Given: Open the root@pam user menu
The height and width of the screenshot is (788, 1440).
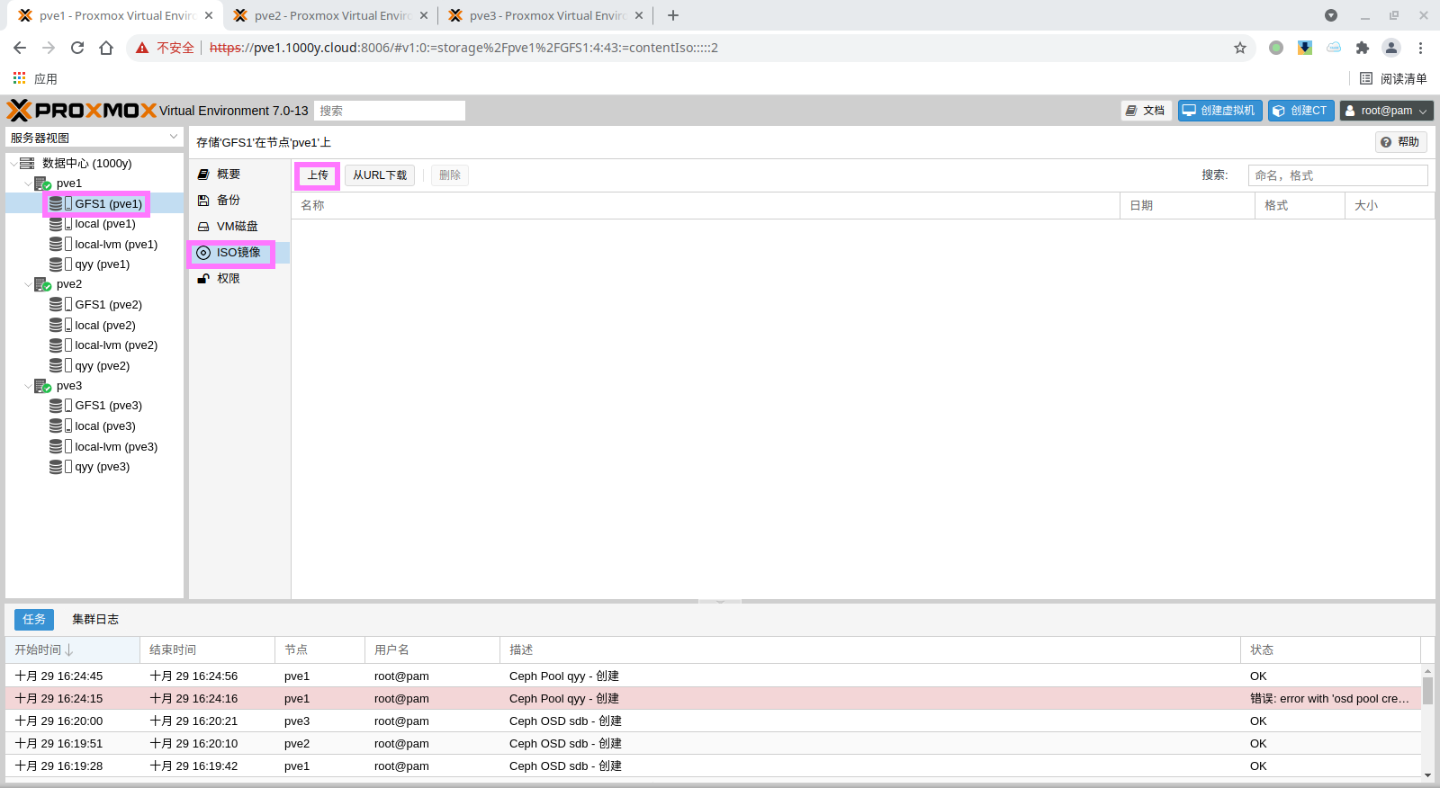Looking at the screenshot, I should click(x=1386, y=111).
